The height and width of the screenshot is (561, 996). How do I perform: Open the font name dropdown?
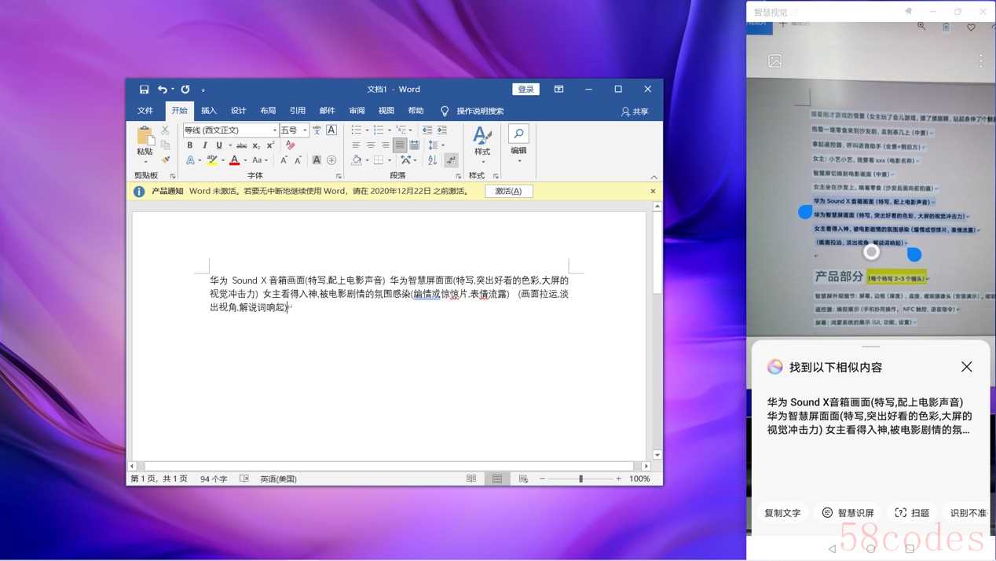[x=274, y=130]
